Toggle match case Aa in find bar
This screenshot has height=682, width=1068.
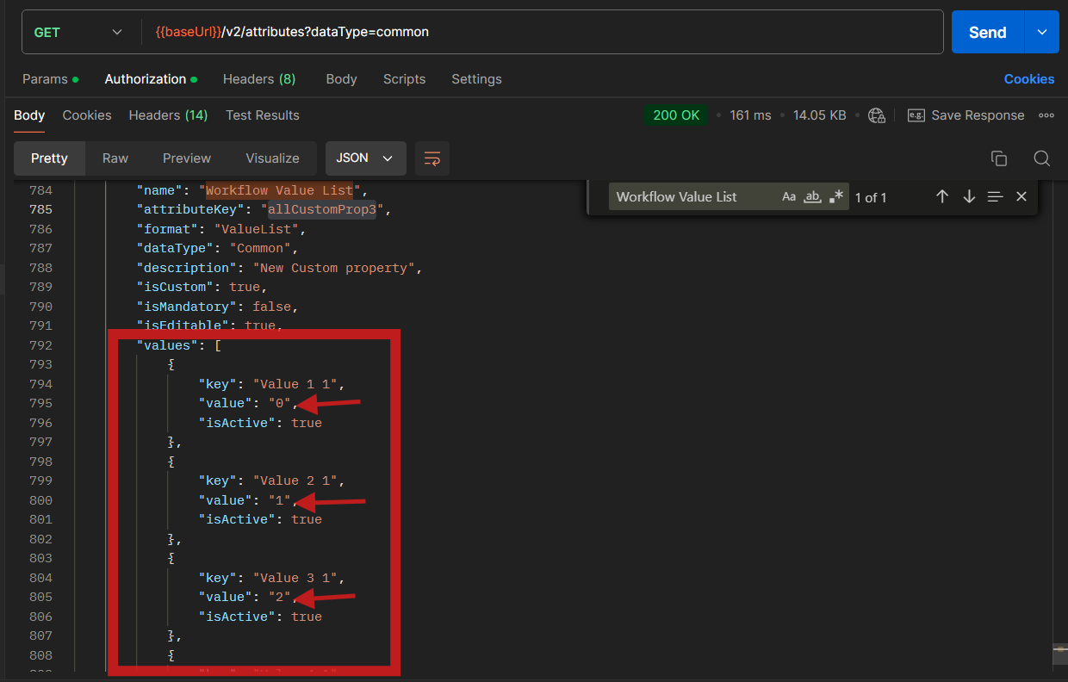(789, 197)
